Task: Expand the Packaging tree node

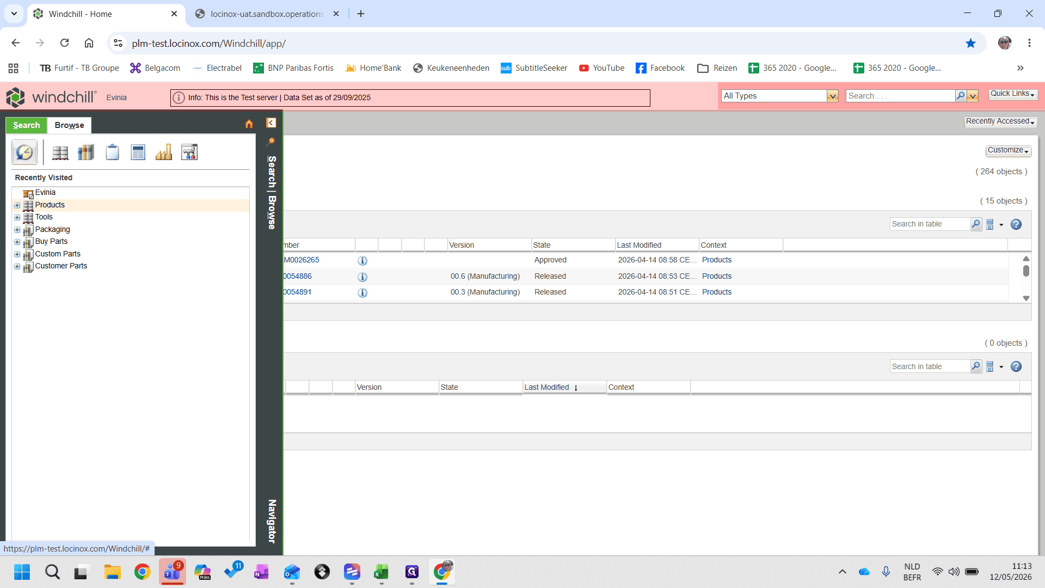Action: tap(17, 230)
